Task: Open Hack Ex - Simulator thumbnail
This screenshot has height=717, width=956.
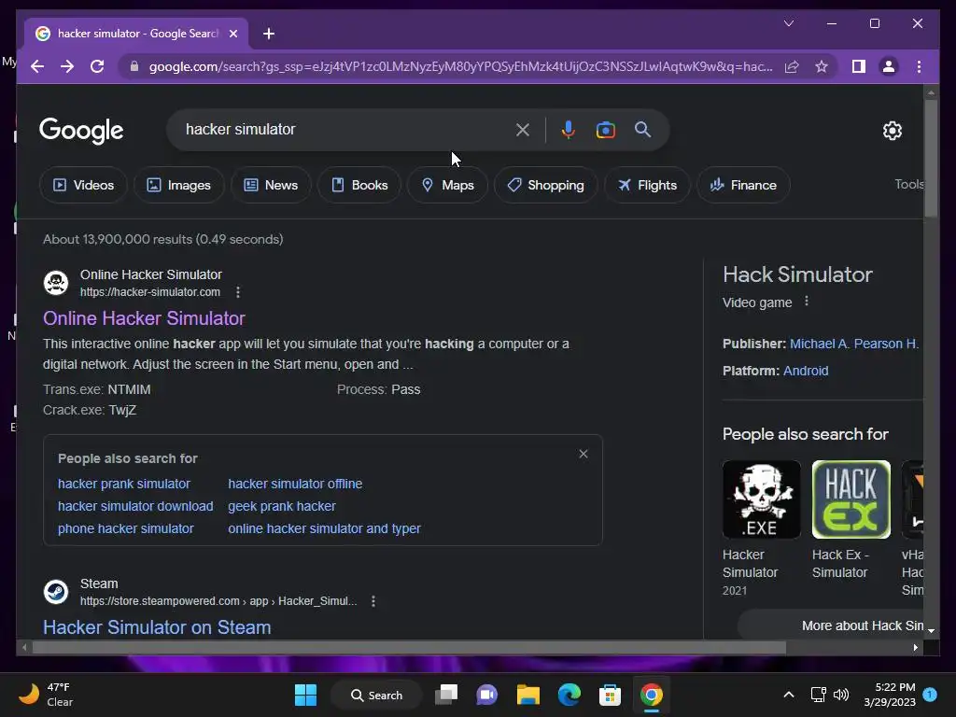Action: point(851,499)
